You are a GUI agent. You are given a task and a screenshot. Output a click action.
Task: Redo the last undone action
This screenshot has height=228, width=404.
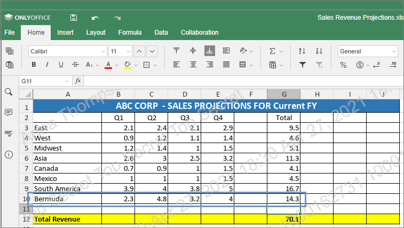click(117, 18)
